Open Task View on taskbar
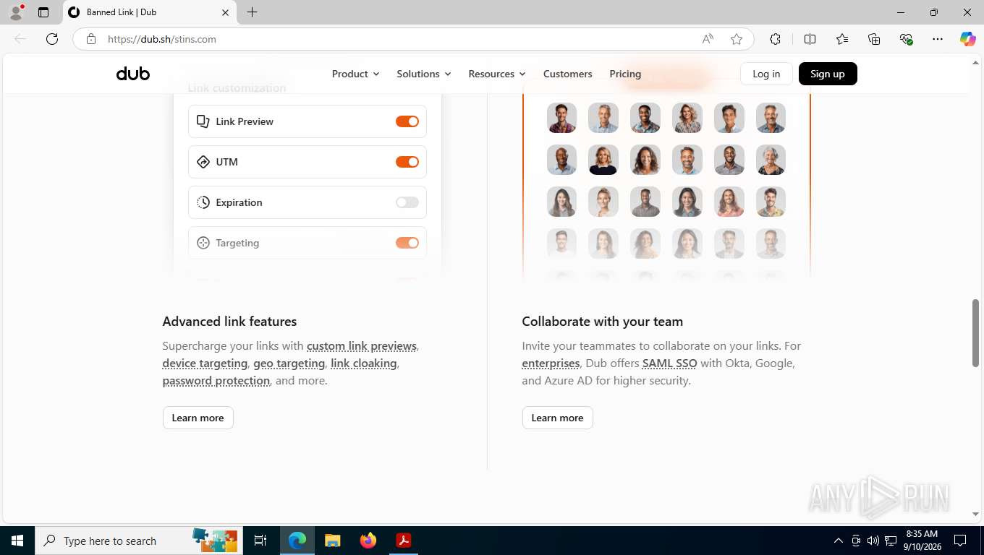This screenshot has width=984, height=555. point(260,541)
